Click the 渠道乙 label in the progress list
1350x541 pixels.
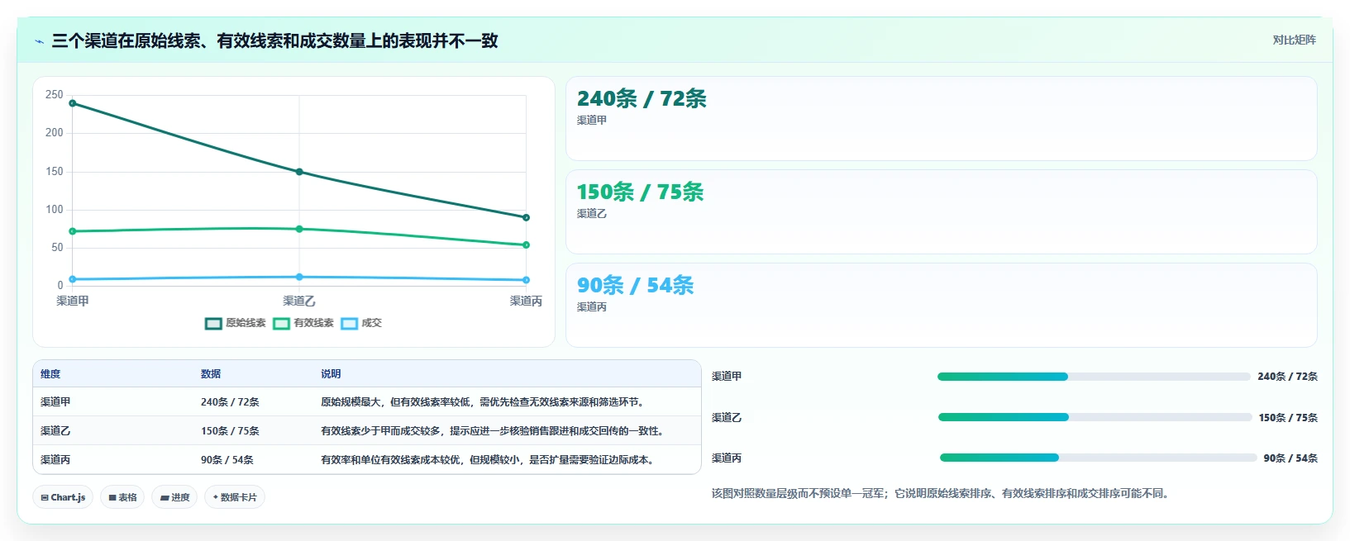727,418
